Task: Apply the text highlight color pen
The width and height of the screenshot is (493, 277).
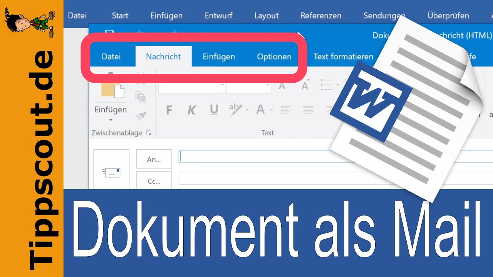Action: (x=235, y=110)
